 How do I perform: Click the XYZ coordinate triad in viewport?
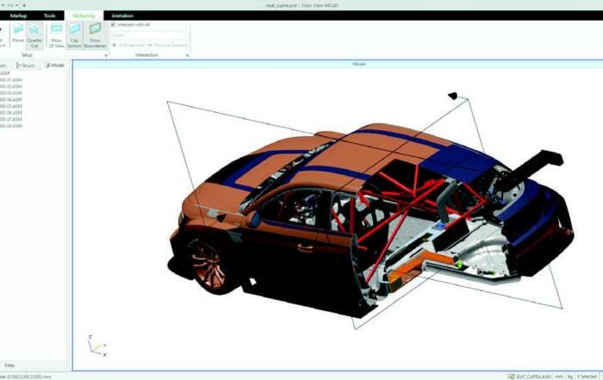click(x=96, y=346)
